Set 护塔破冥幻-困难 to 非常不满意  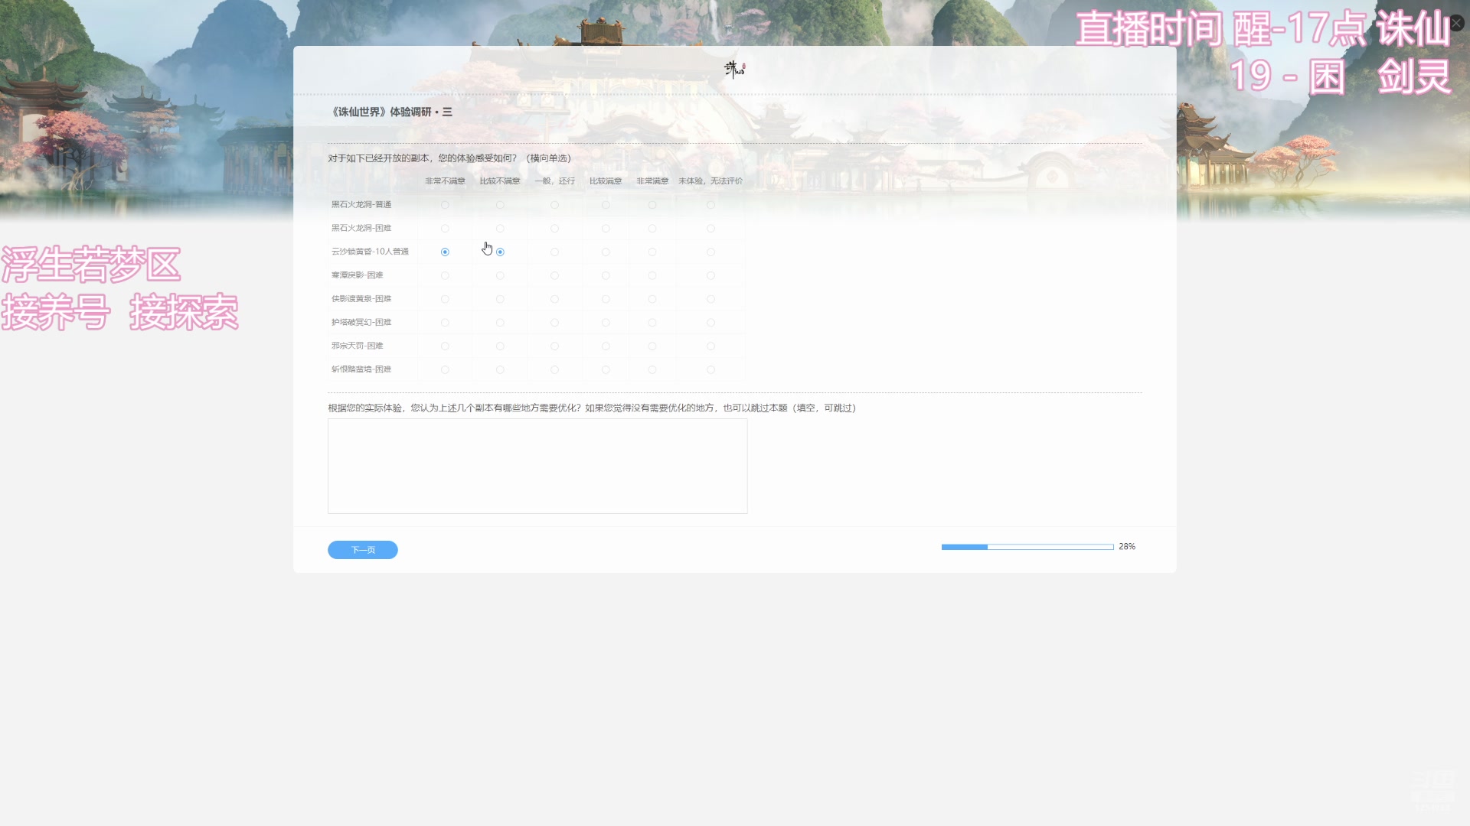click(445, 323)
